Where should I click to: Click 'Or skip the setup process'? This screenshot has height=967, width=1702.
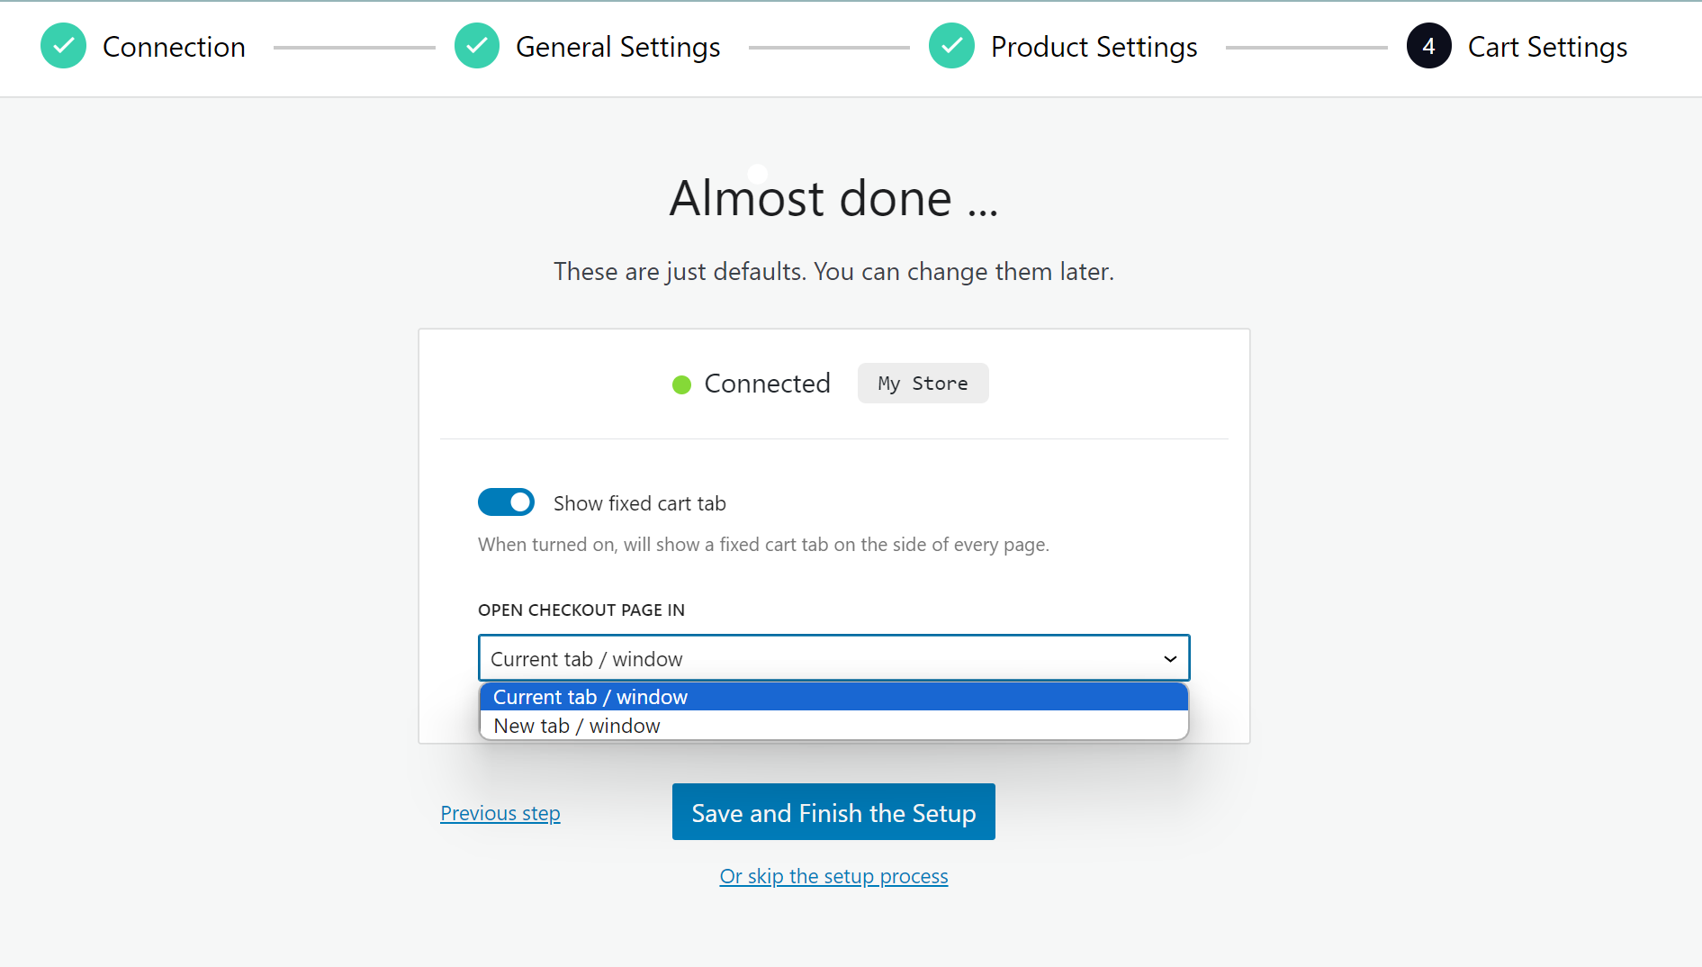click(x=833, y=876)
